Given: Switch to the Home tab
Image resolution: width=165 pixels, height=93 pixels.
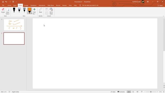Looking at the screenshot, I should coord(9,5).
